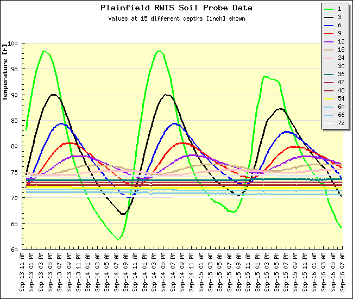Click the 80 tick on the temperature axis
353x299 pixels.
pos(15,147)
